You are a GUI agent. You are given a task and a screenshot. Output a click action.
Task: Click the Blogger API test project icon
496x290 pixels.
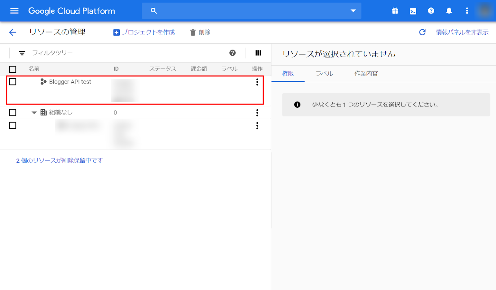point(43,82)
